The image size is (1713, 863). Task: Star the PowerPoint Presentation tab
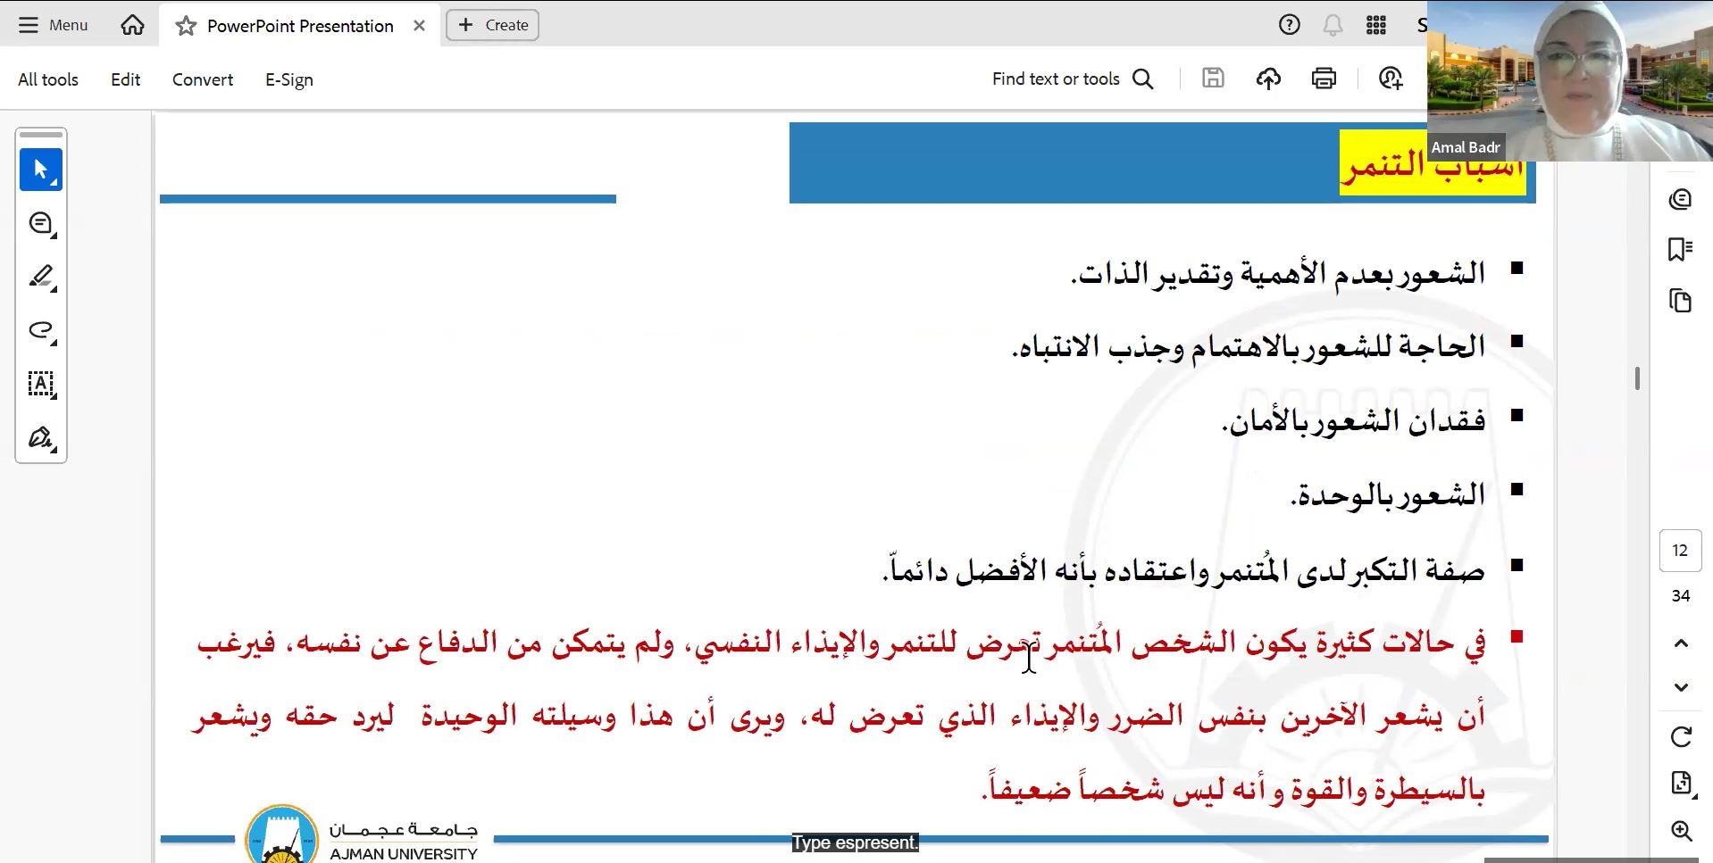point(186,26)
